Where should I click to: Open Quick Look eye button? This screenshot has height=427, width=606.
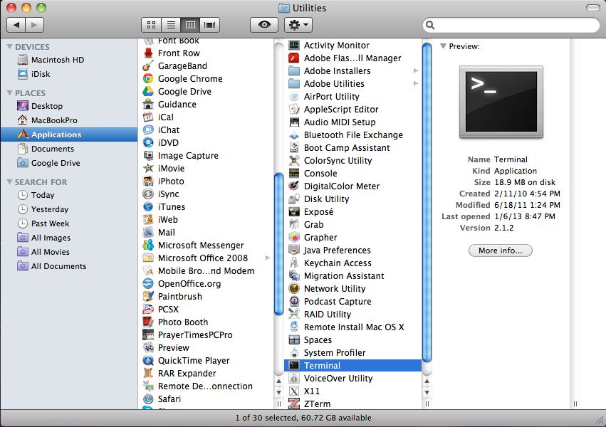click(x=264, y=25)
